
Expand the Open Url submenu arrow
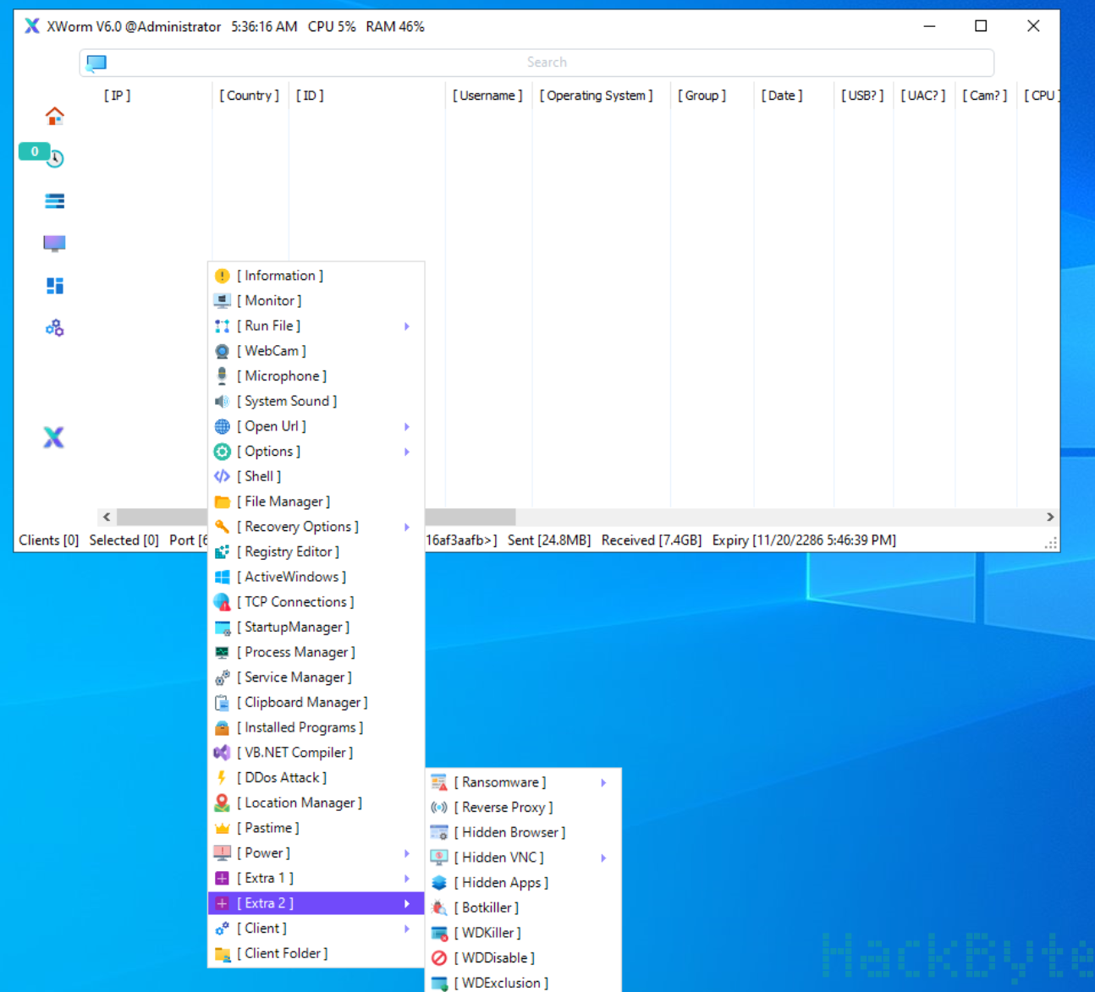pos(407,427)
